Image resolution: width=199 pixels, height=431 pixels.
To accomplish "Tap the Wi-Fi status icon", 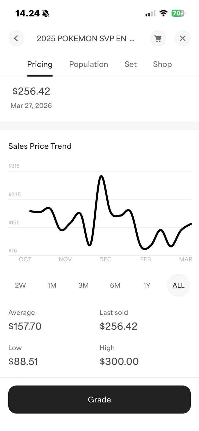I will tap(163, 13).
